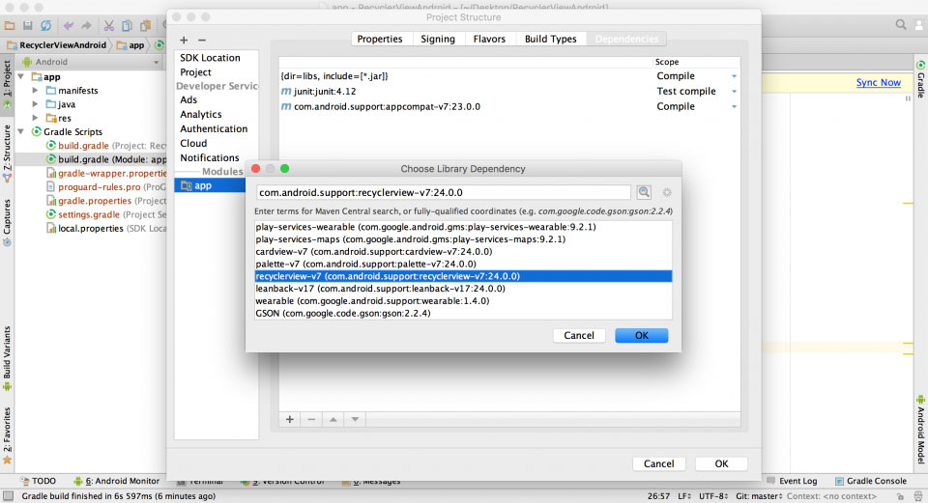Add dependency with plus below dependencies table
The image size is (928, 503).
click(x=290, y=419)
